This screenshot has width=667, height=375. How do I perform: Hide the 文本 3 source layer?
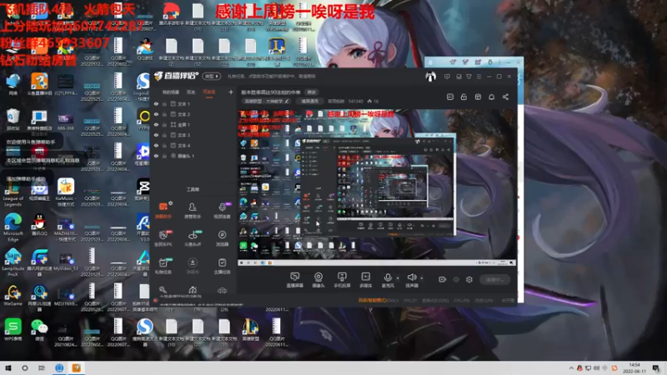tap(156, 135)
